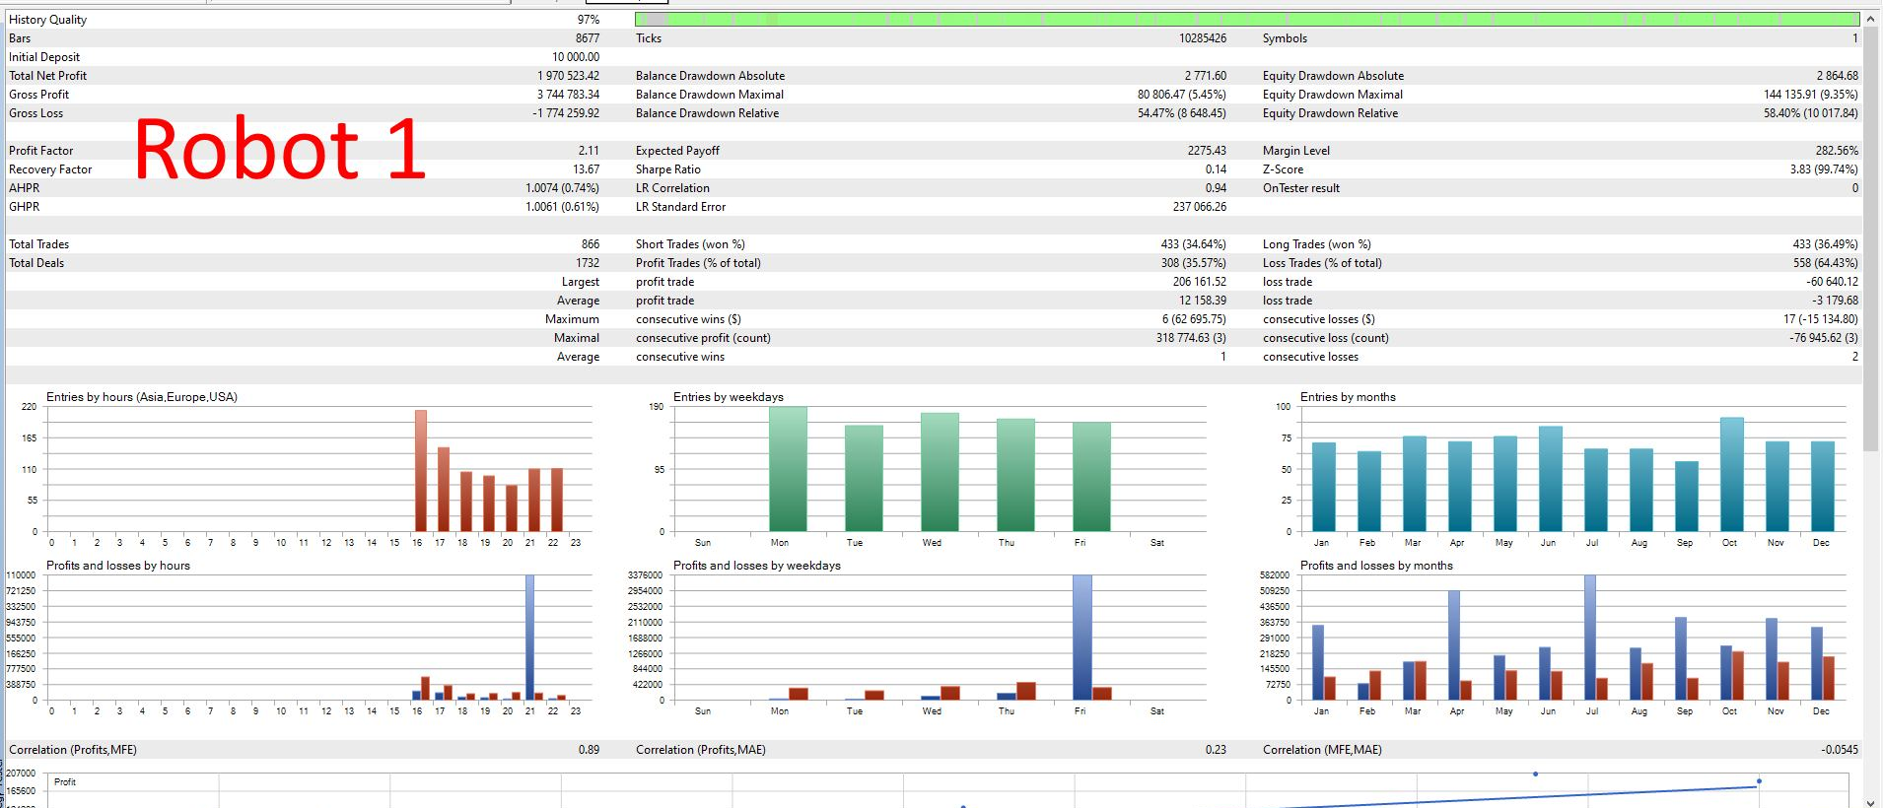The width and height of the screenshot is (1883, 808).
Task: Click the 2275.43 expected payoff value
Action: (x=1207, y=151)
